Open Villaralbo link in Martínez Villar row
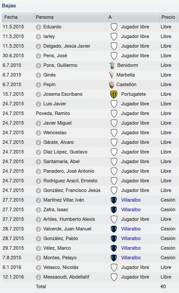179x293 pixels. point(131,200)
